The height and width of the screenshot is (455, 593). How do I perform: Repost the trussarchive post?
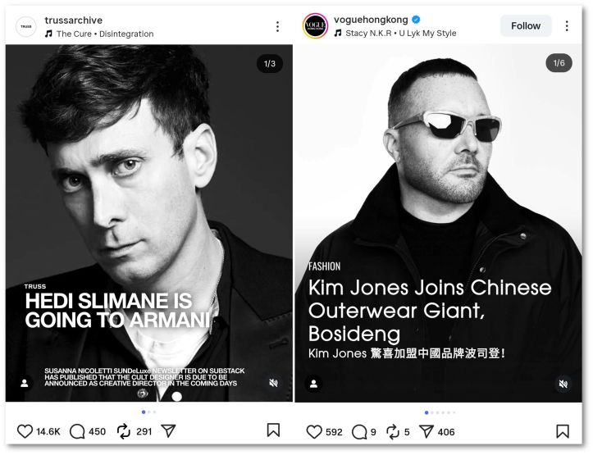pyautogui.click(x=124, y=431)
